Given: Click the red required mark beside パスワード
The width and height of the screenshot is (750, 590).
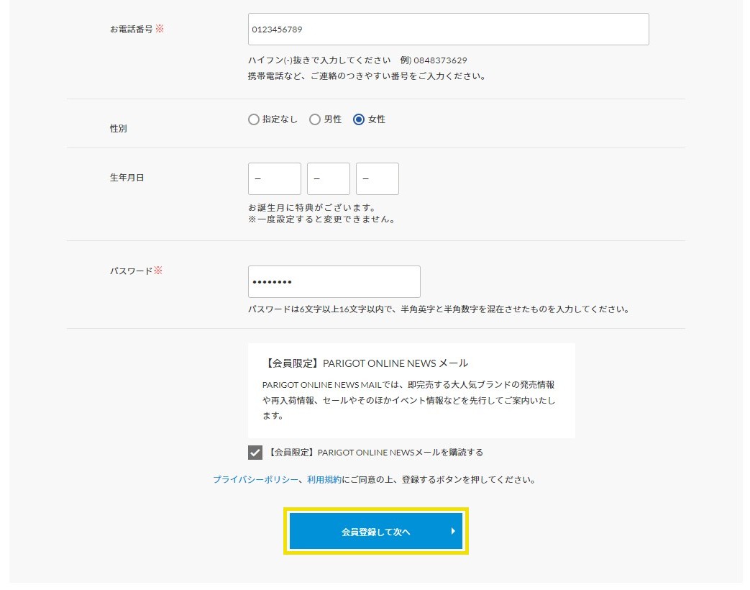Looking at the screenshot, I should 159,271.
